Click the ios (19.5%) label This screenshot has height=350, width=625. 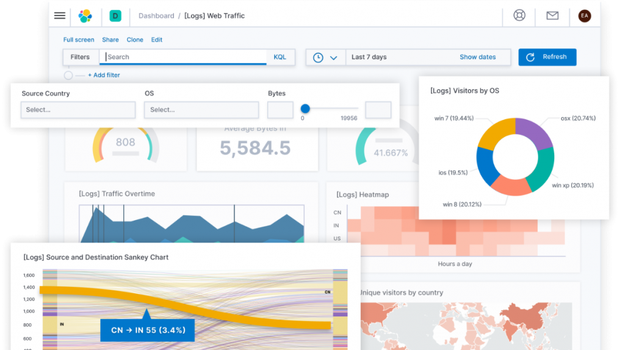click(x=453, y=173)
